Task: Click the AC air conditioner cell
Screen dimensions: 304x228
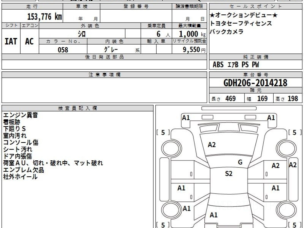Action: pyautogui.click(x=29, y=41)
